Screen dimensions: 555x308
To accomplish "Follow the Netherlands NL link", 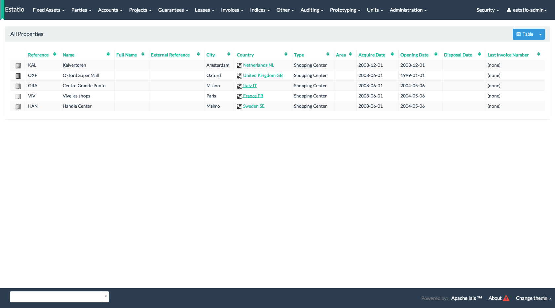I will click(x=259, y=65).
